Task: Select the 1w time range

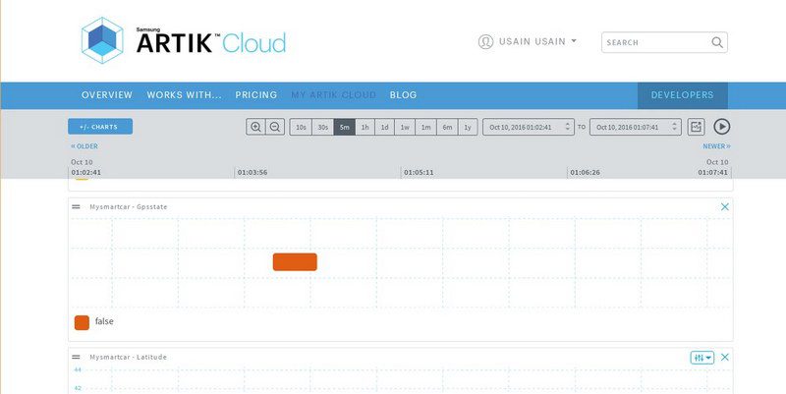Action: tap(405, 128)
